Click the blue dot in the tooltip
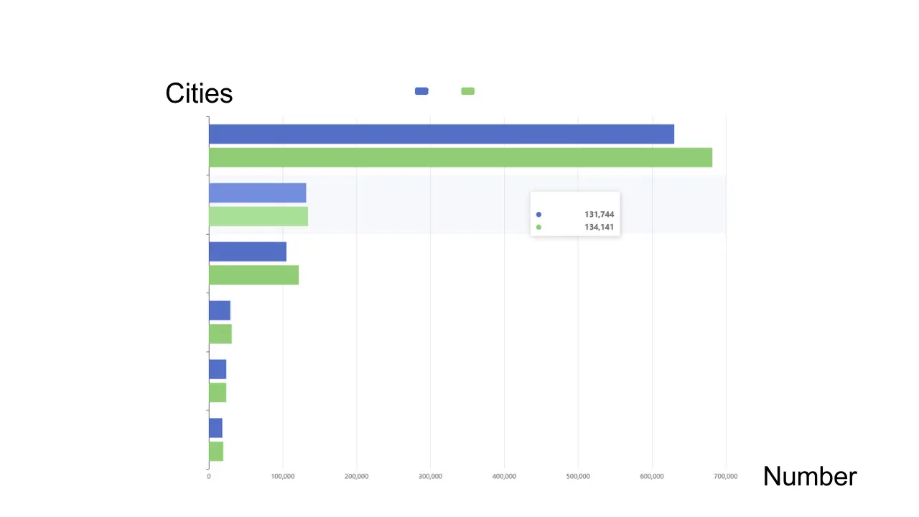Image resolution: width=919 pixels, height=517 pixels. click(538, 215)
